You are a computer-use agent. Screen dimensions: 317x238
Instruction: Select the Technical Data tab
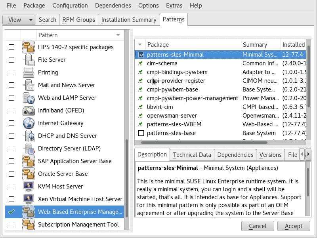click(192, 155)
